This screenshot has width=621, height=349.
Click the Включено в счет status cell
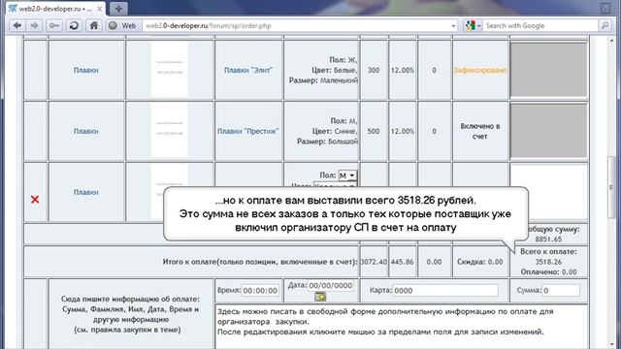click(480, 131)
